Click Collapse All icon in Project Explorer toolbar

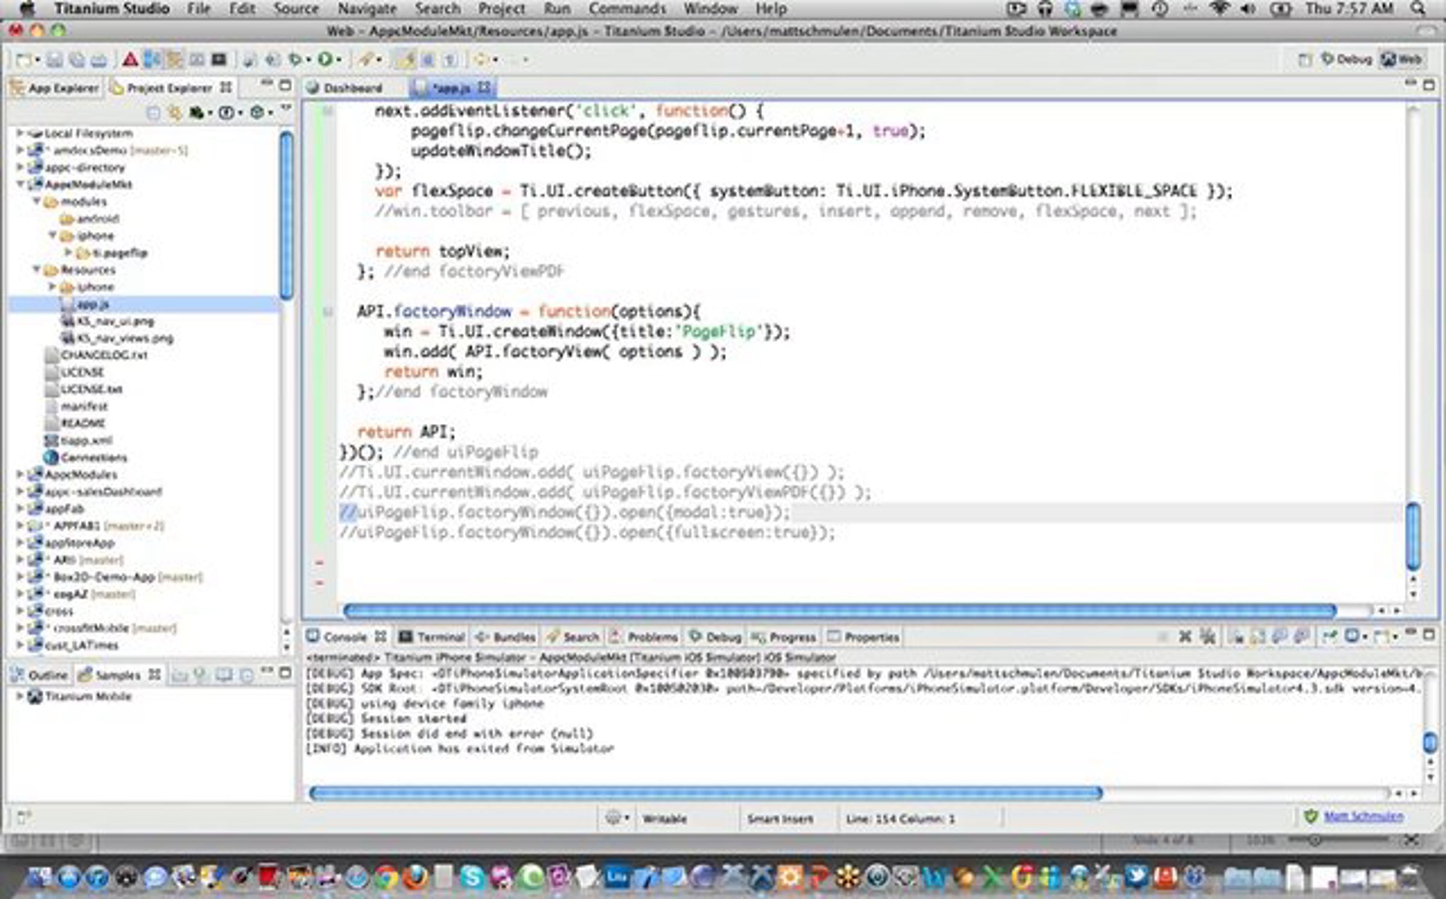pos(154,113)
